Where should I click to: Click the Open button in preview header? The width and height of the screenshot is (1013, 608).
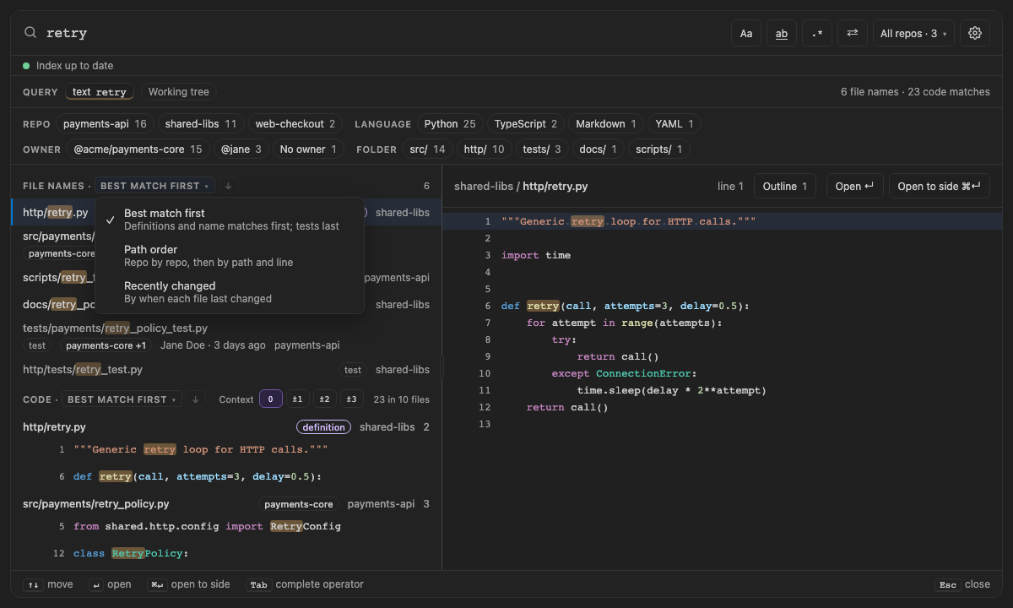pos(853,187)
